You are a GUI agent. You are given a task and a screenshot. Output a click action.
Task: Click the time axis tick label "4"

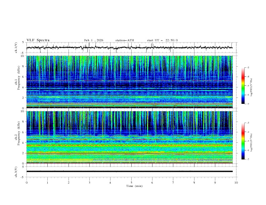tap(110, 183)
